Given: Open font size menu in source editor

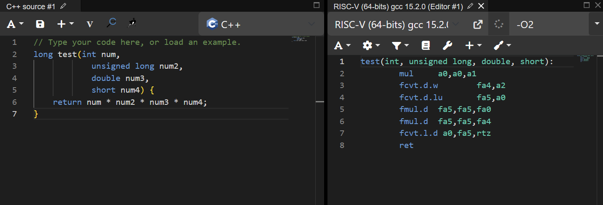Looking at the screenshot, I should [x=15, y=24].
